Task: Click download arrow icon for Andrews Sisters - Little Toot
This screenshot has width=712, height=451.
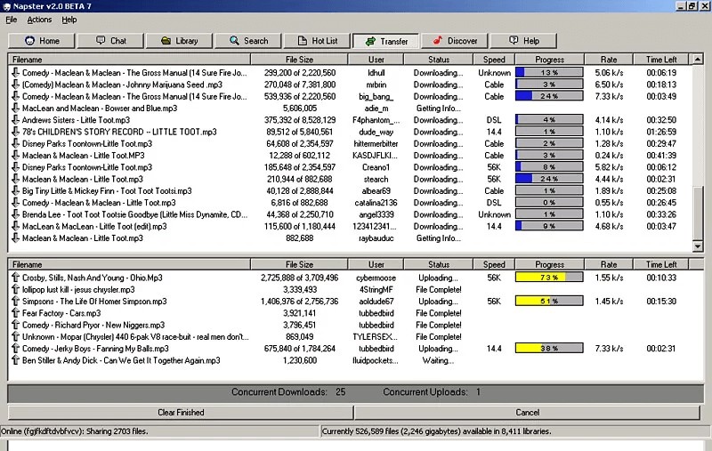Action: coord(15,120)
